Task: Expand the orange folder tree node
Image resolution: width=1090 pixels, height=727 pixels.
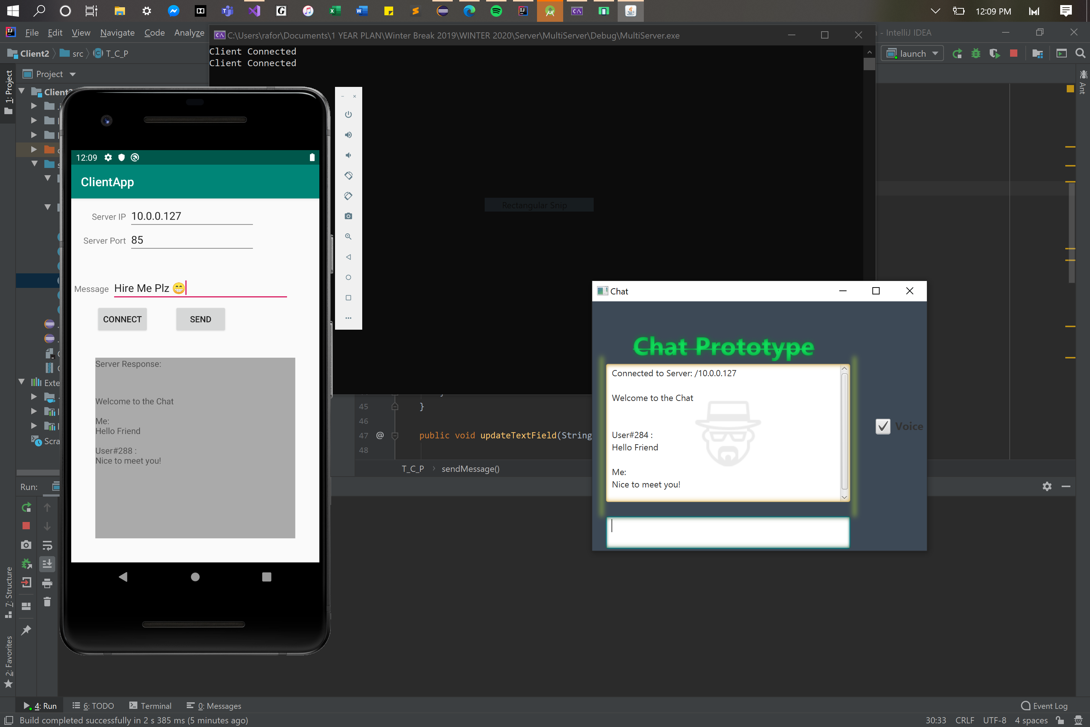Action: coord(34,149)
